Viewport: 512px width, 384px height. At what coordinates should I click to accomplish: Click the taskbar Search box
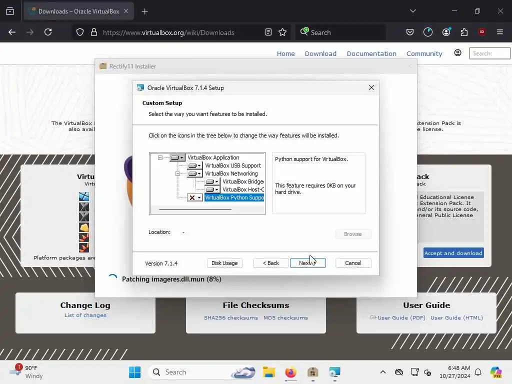click(202, 372)
